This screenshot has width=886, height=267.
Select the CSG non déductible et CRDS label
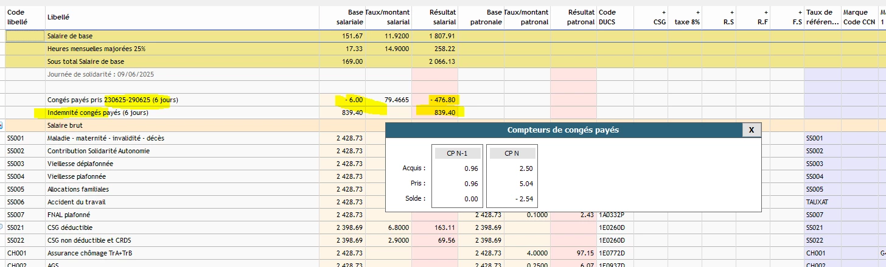coord(89,240)
